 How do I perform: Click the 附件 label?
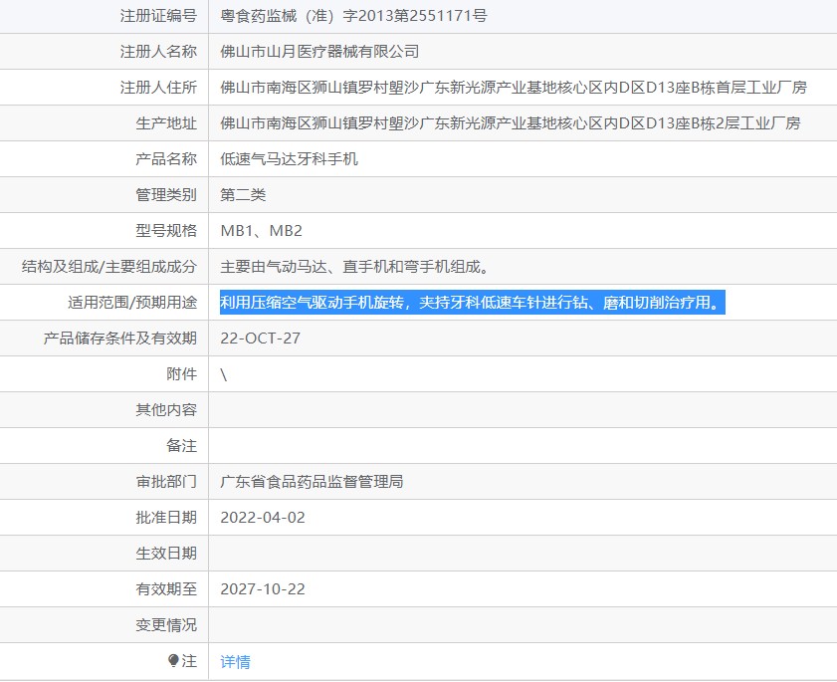(181, 373)
